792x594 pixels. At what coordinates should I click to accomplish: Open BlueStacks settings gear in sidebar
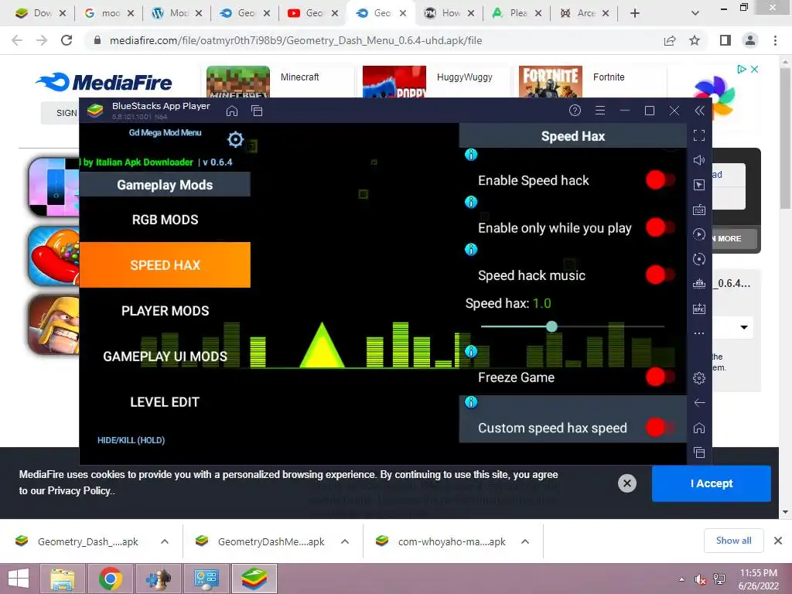coord(699,377)
